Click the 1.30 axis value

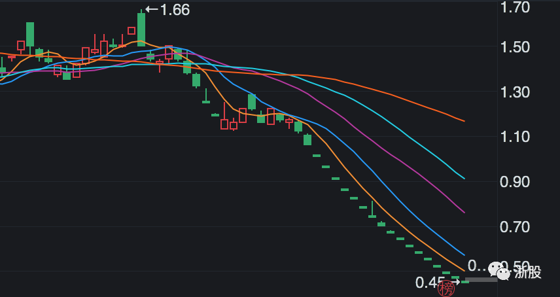coord(515,92)
